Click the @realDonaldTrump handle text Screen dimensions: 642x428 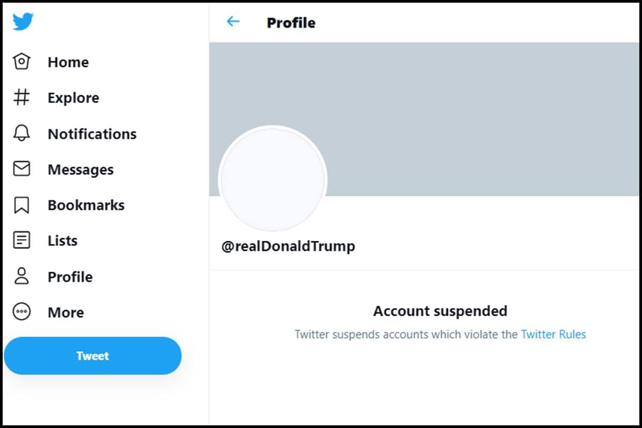tap(288, 247)
